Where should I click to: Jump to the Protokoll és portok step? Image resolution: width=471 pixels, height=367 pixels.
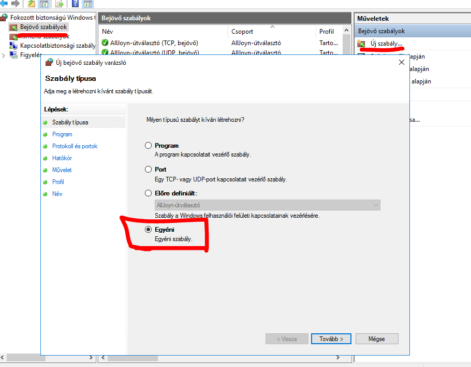pos(75,146)
